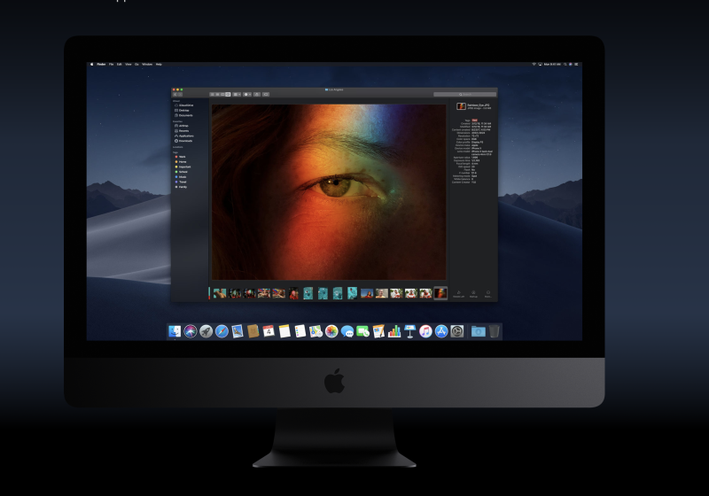Open the Edit menu
The height and width of the screenshot is (496, 709).
120,64
